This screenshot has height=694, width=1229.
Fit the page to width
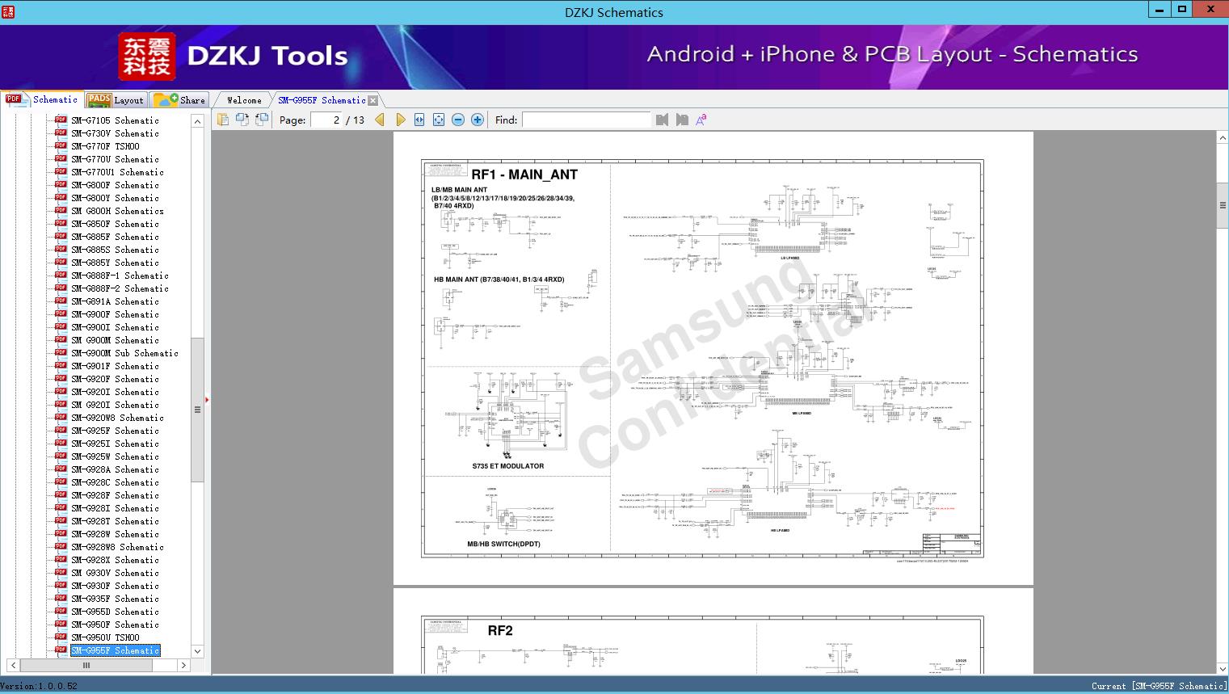tap(419, 120)
